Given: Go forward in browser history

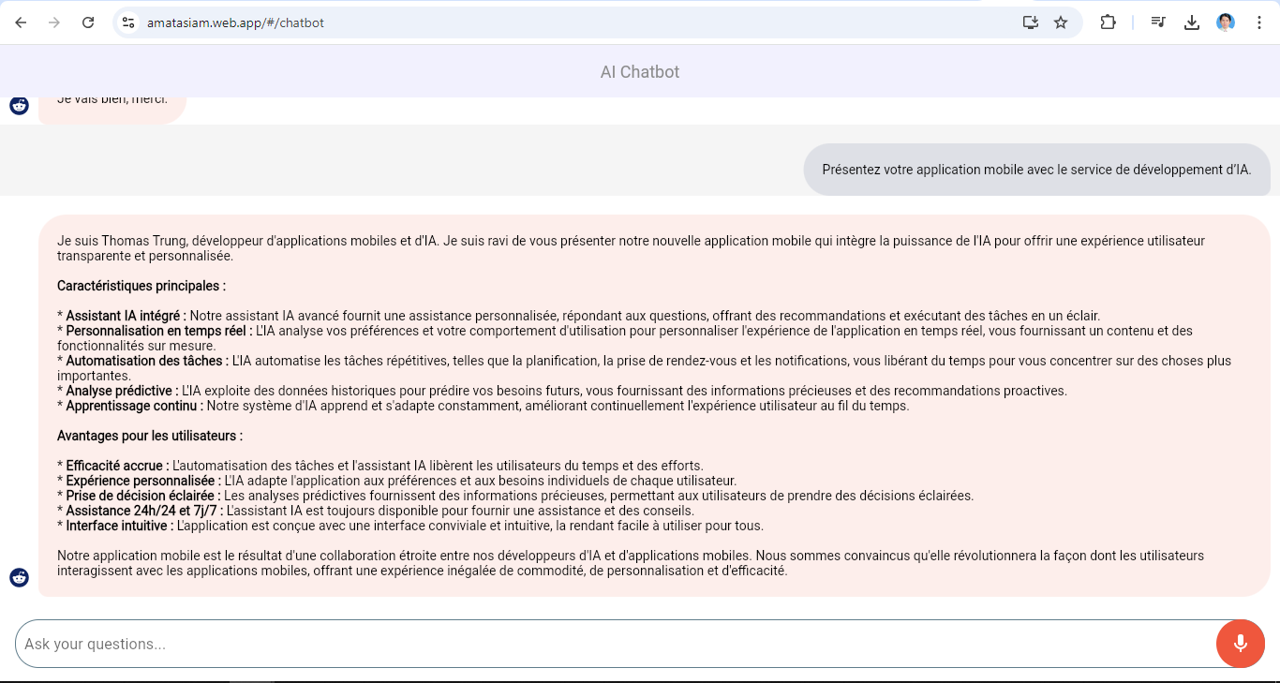Looking at the screenshot, I should point(54,22).
